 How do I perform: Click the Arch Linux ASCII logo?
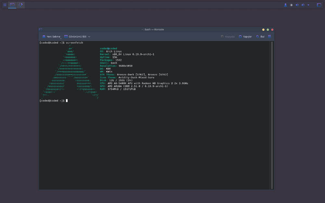70,72
